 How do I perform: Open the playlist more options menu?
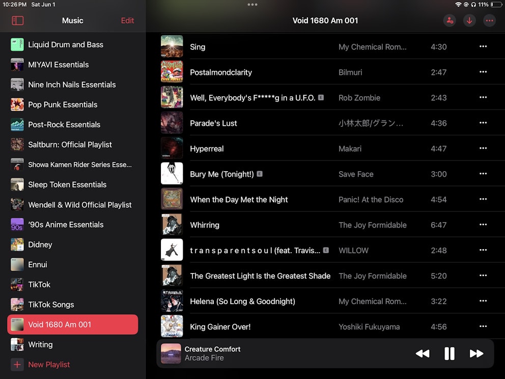[x=489, y=20]
